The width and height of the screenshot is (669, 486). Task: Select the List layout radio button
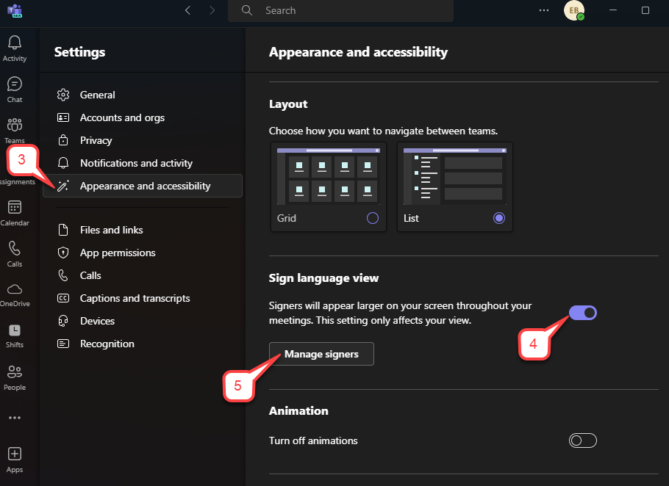click(x=498, y=218)
